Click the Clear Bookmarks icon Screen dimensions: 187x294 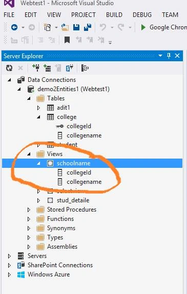(x=101, y=40)
